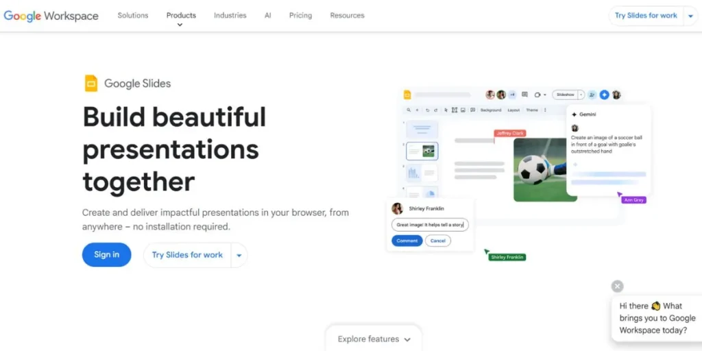Open the Industries menu
The image size is (702, 351).
[230, 15]
